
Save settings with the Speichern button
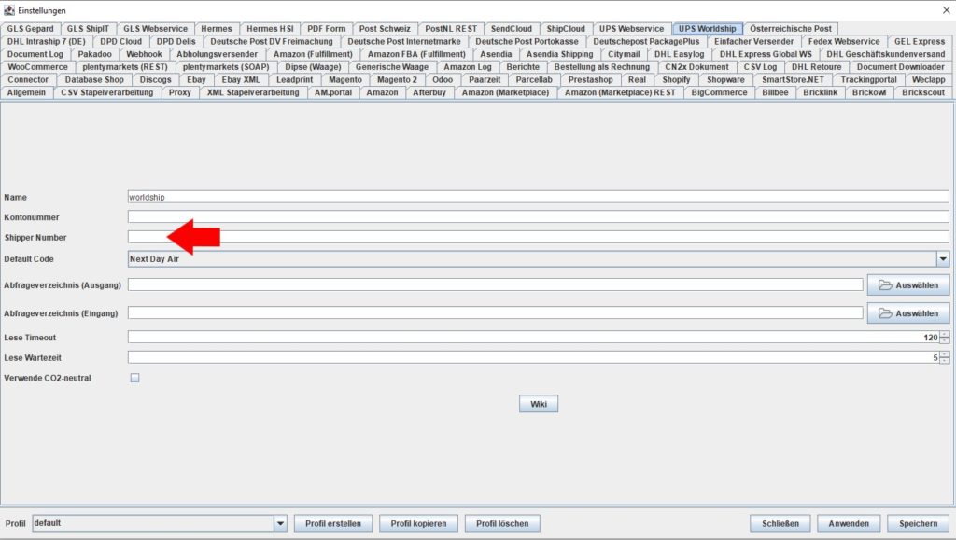pyautogui.click(x=919, y=523)
